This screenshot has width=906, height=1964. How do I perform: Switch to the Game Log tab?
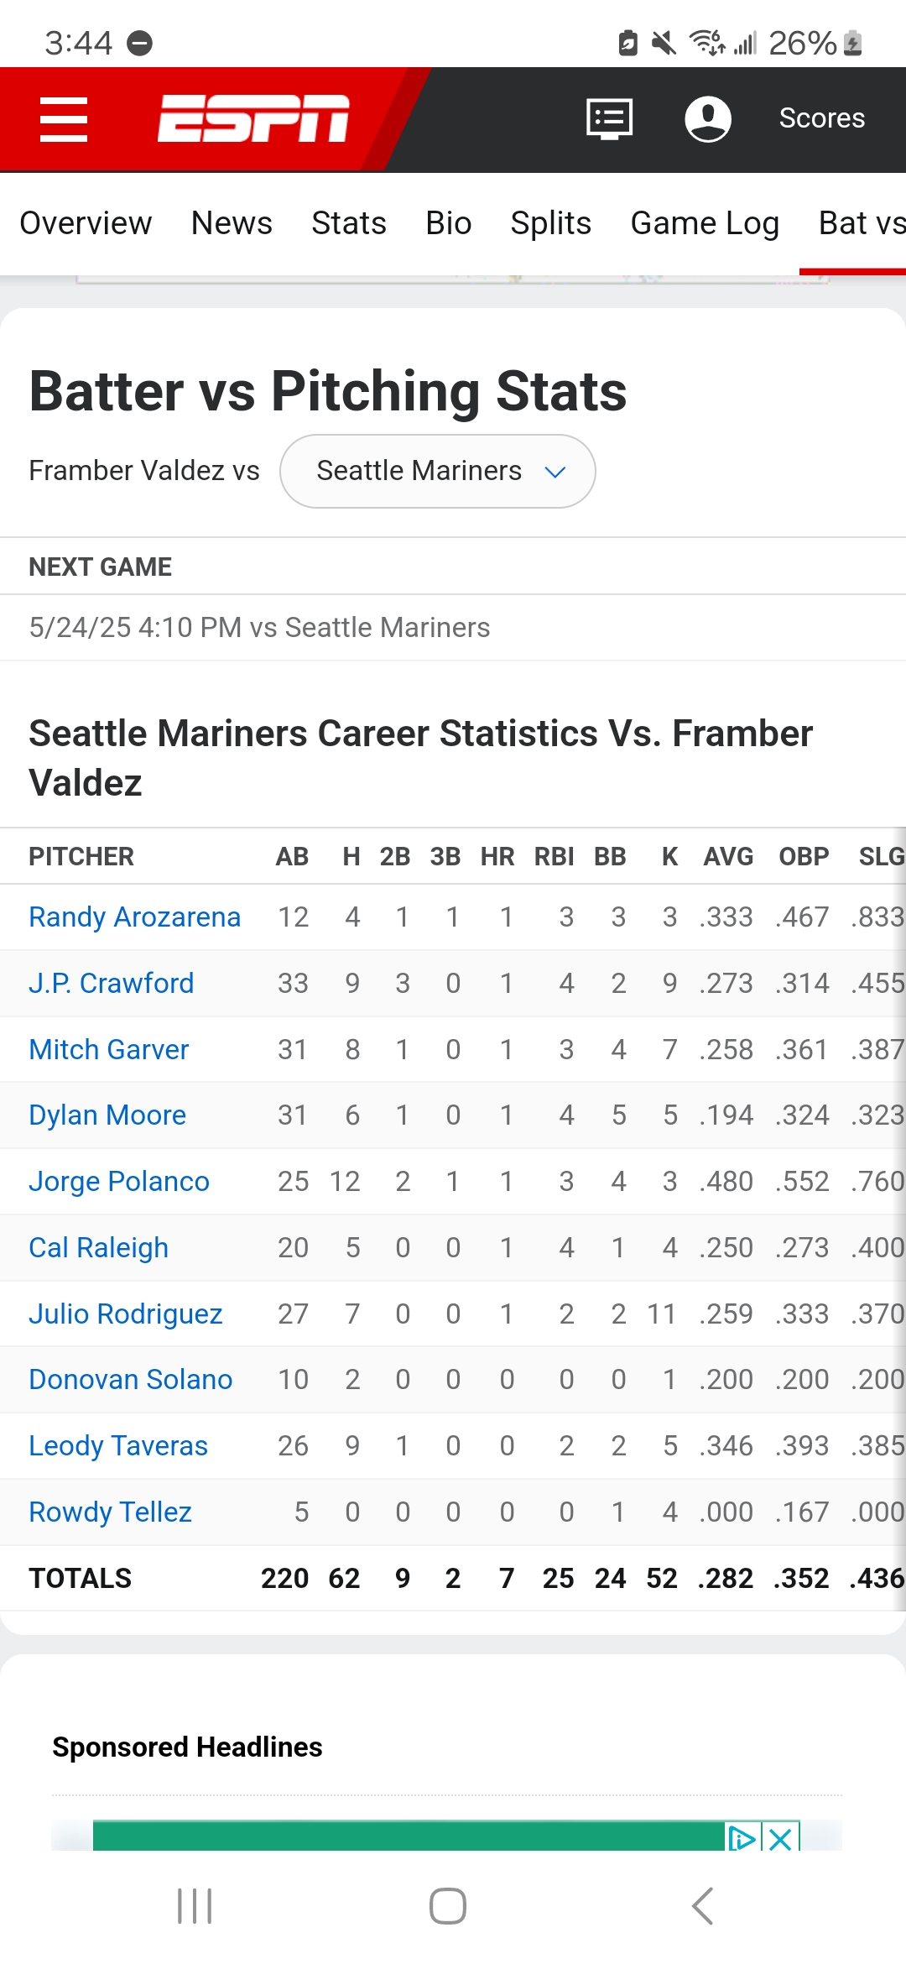click(x=705, y=223)
